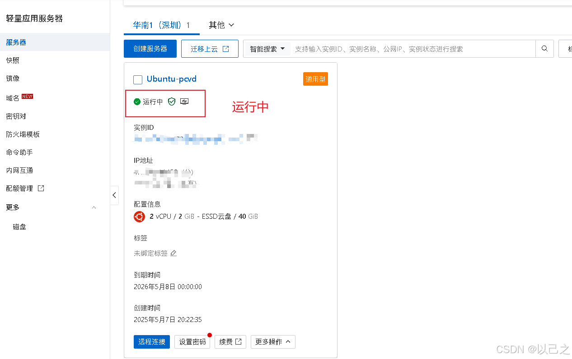
Task: Click the Ubuntu system icon in 配置信息
Action: pyautogui.click(x=139, y=216)
